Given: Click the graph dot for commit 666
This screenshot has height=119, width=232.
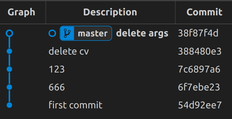Looking at the screenshot, I should (x=9, y=87).
